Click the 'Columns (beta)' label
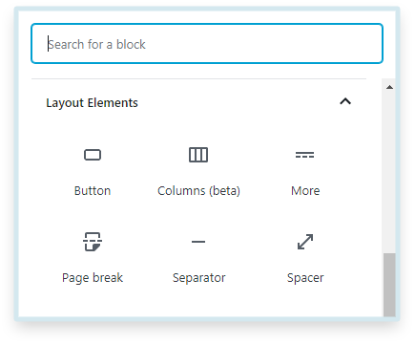The image size is (415, 344). 198,191
